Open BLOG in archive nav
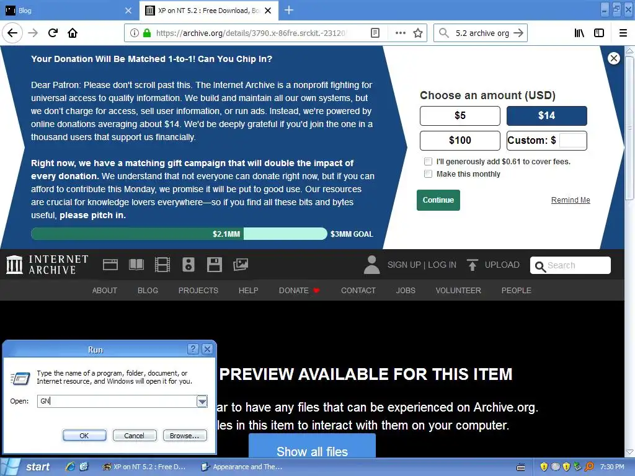 pos(148,291)
